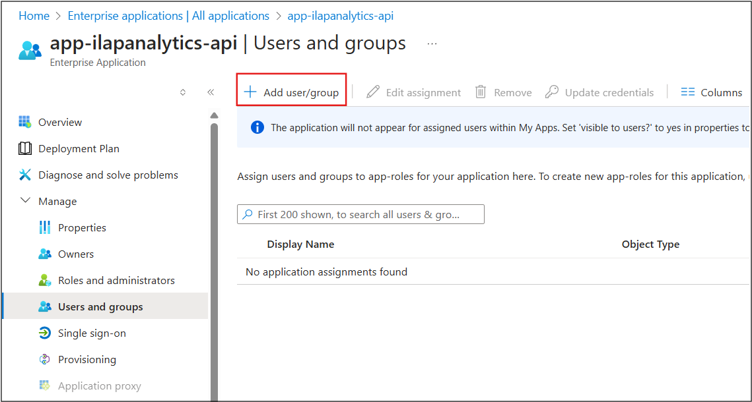This screenshot has height=402, width=752.
Task: Click the wrench Diagnose icon
Action: [25, 175]
